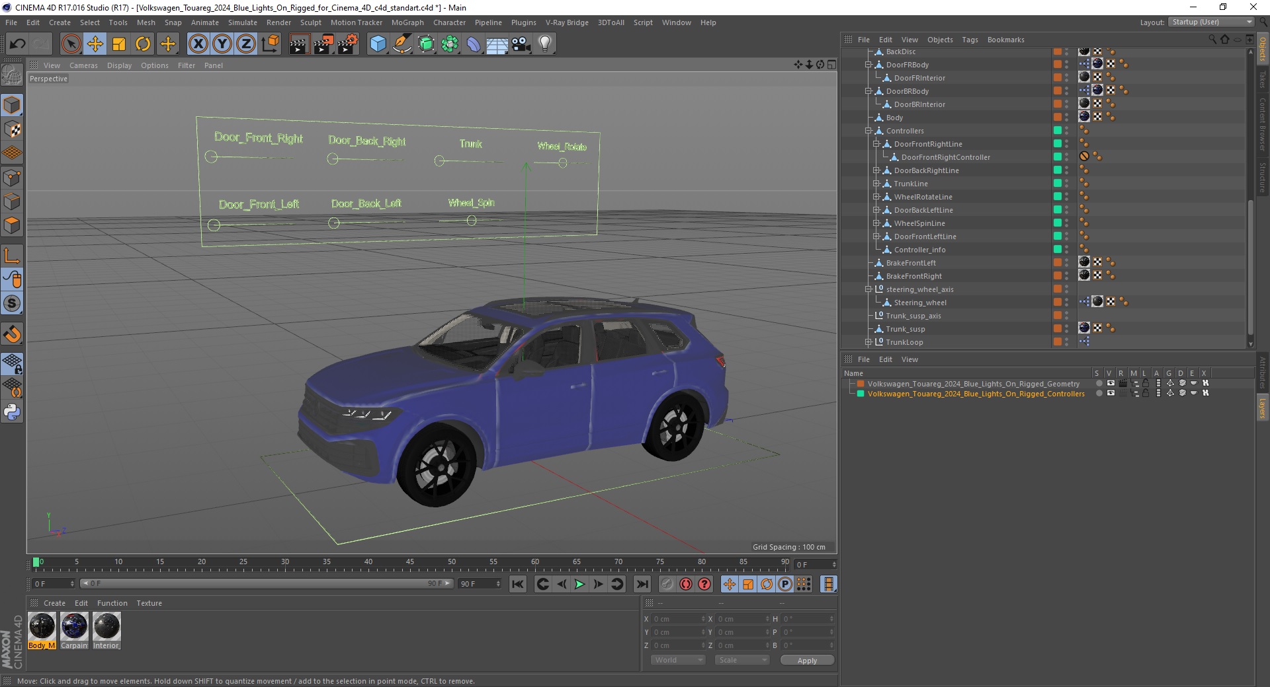The image size is (1270, 687).
Task: Select the Move tool in the top toolbar
Action: click(x=95, y=44)
